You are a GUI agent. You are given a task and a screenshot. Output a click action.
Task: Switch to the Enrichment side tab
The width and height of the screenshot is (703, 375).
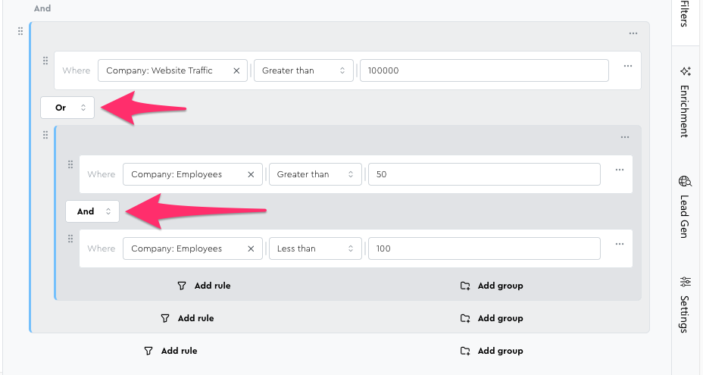point(685,101)
